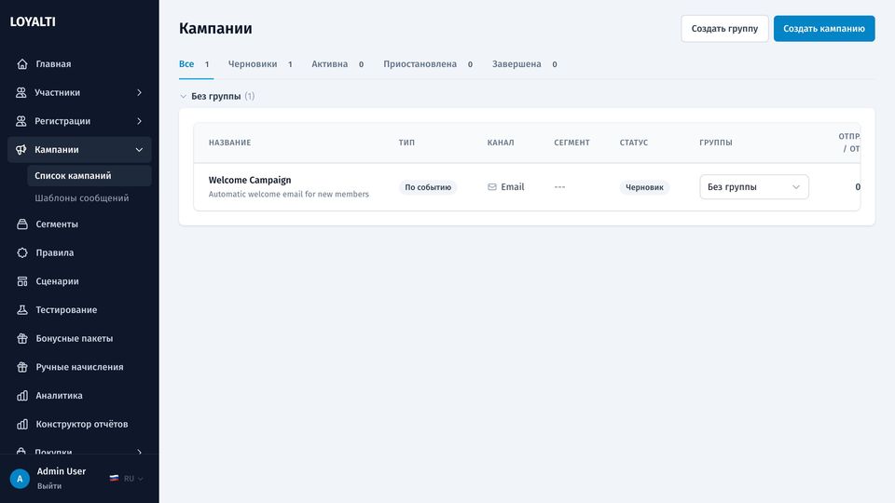The height and width of the screenshot is (503, 895).
Task: Click the Правила icon in sidebar
Action: pos(22,252)
